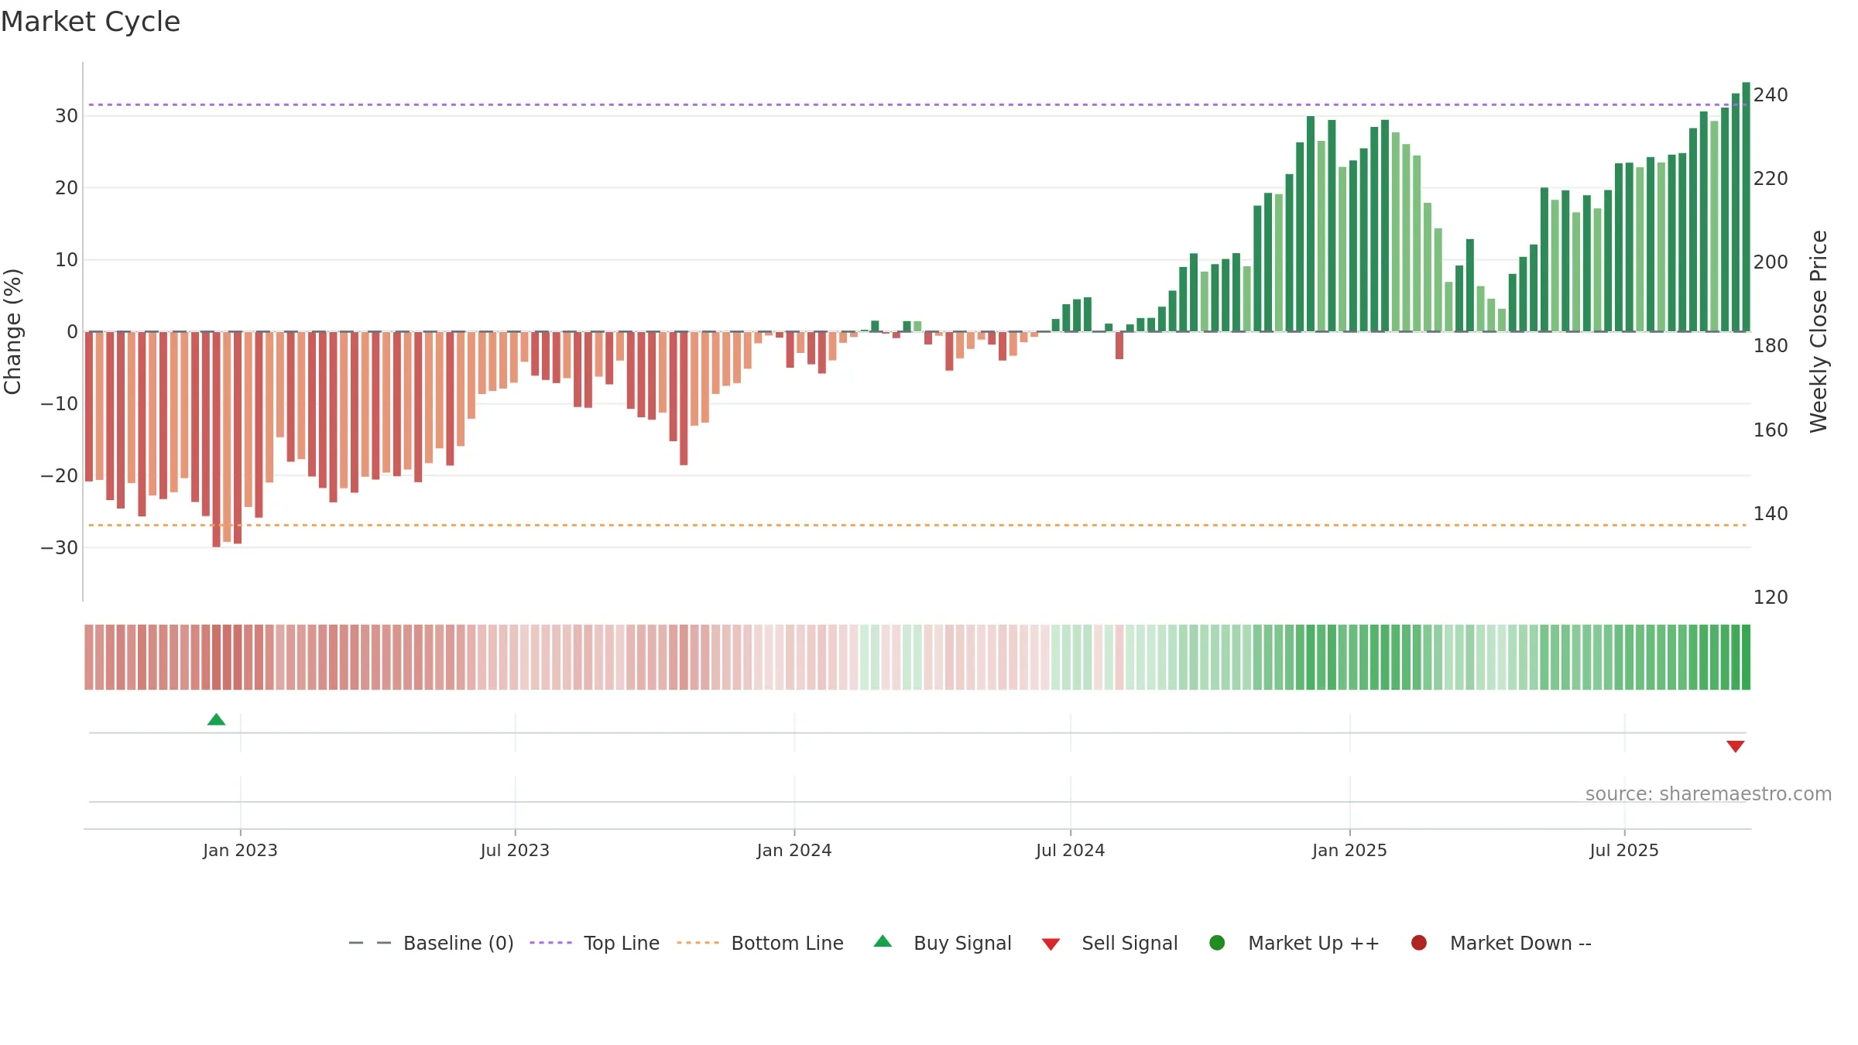The height and width of the screenshot is (1045, 1858).
Task: Click the Weekly Close Price axis title
Action: coord(1819,331)
